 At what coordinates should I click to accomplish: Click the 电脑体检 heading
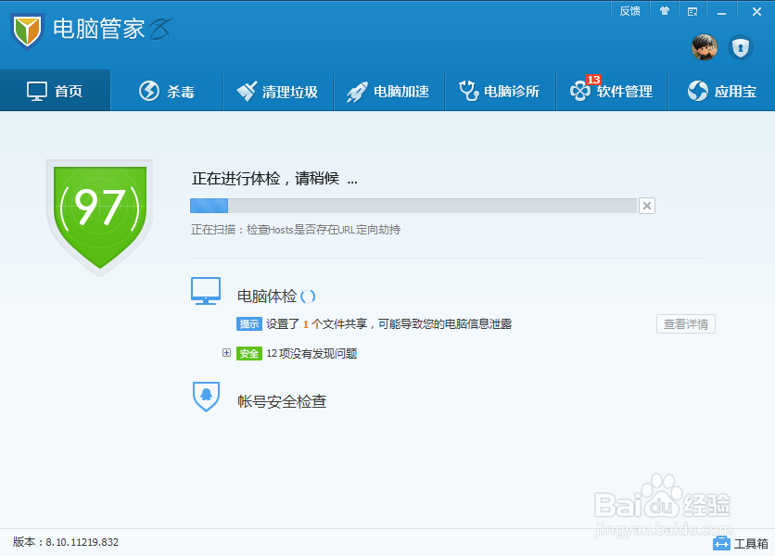pos(267,296)
